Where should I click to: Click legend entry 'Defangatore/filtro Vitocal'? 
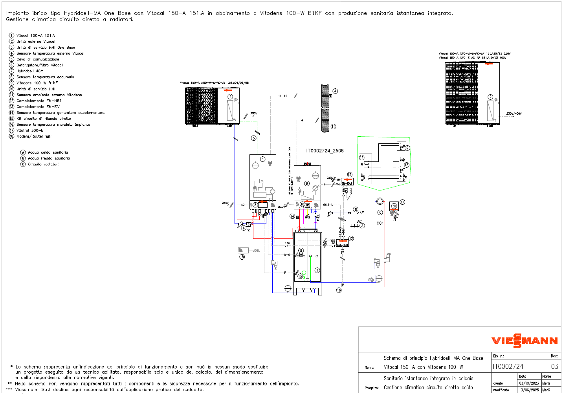click(x=40, y=65)
